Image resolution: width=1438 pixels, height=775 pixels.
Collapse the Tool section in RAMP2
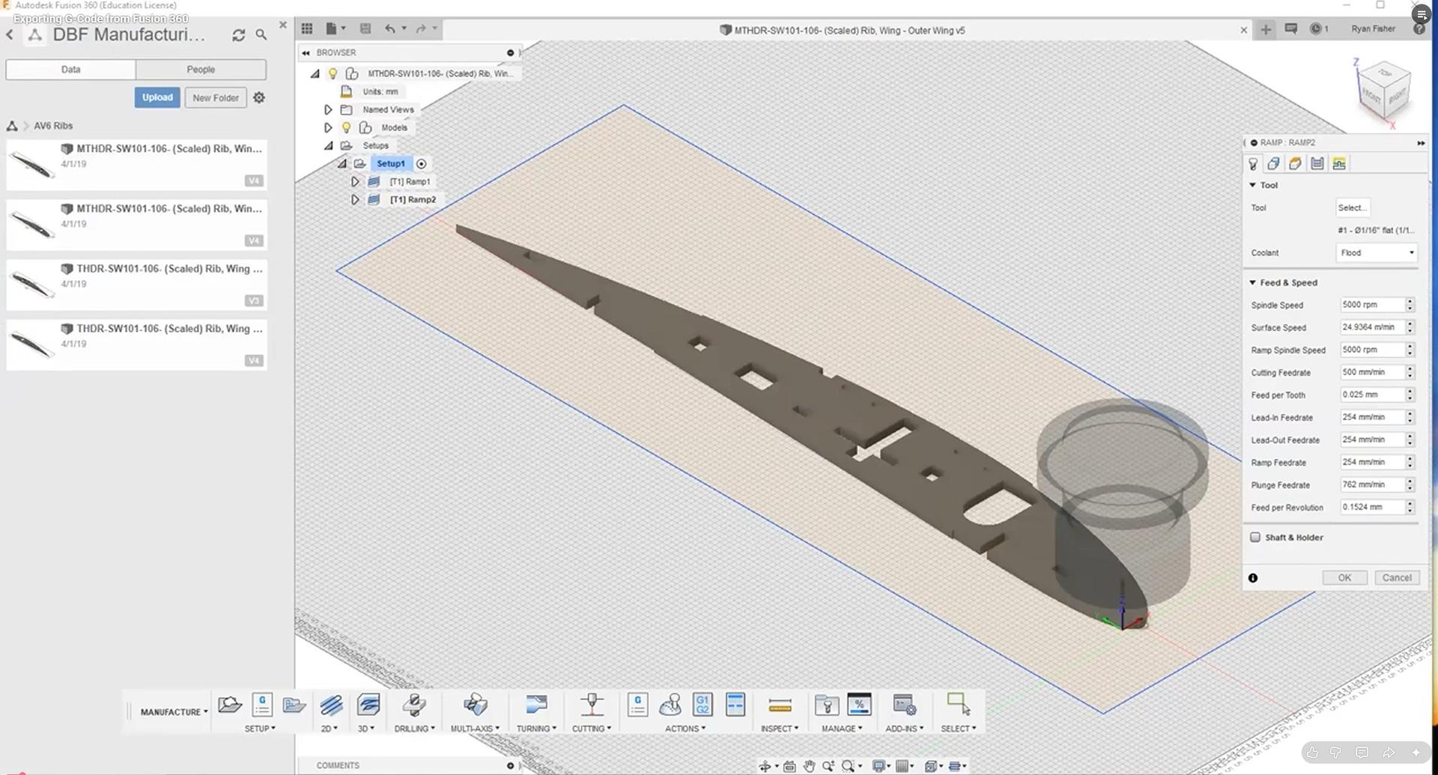[1252, 185]
